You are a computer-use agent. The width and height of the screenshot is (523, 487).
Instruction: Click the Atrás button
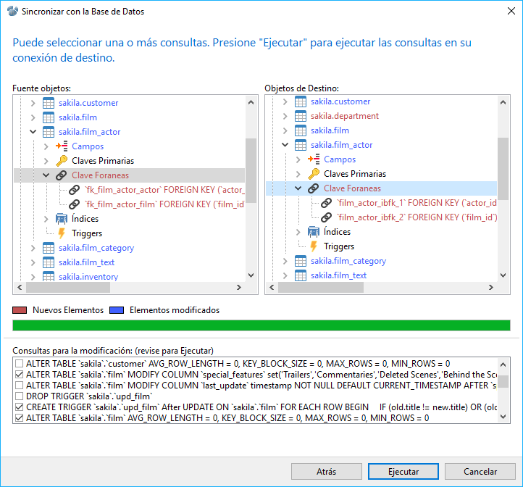pos(326,471)
